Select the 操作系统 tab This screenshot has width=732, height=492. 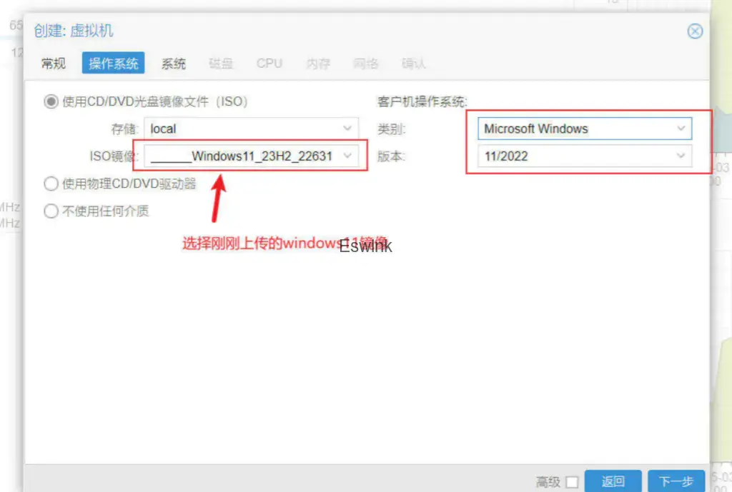click(113, 64)
